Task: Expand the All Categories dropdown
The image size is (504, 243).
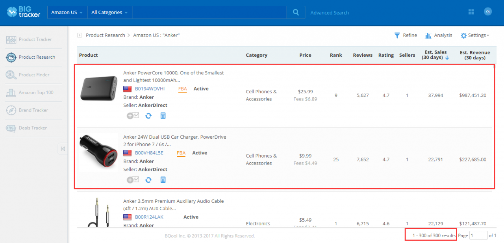Action: pyautogui.click(x=109, y=12)
